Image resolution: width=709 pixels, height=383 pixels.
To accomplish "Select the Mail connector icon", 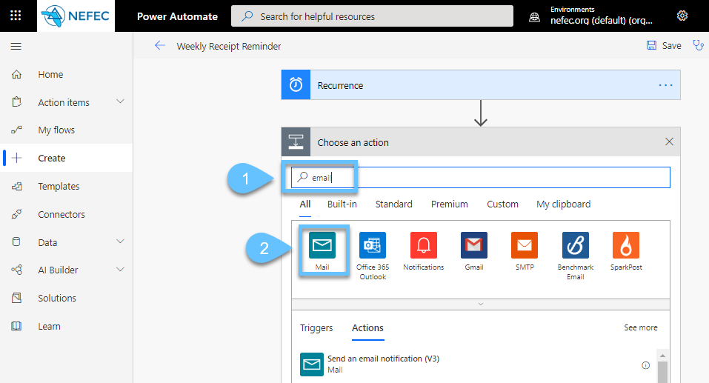I will coord(322,245).
